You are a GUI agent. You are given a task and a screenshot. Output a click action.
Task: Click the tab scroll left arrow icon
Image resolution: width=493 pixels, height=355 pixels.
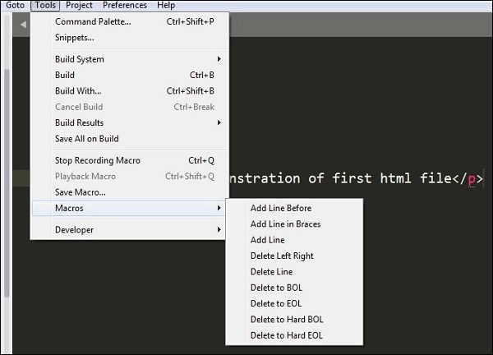pos(23,25)
